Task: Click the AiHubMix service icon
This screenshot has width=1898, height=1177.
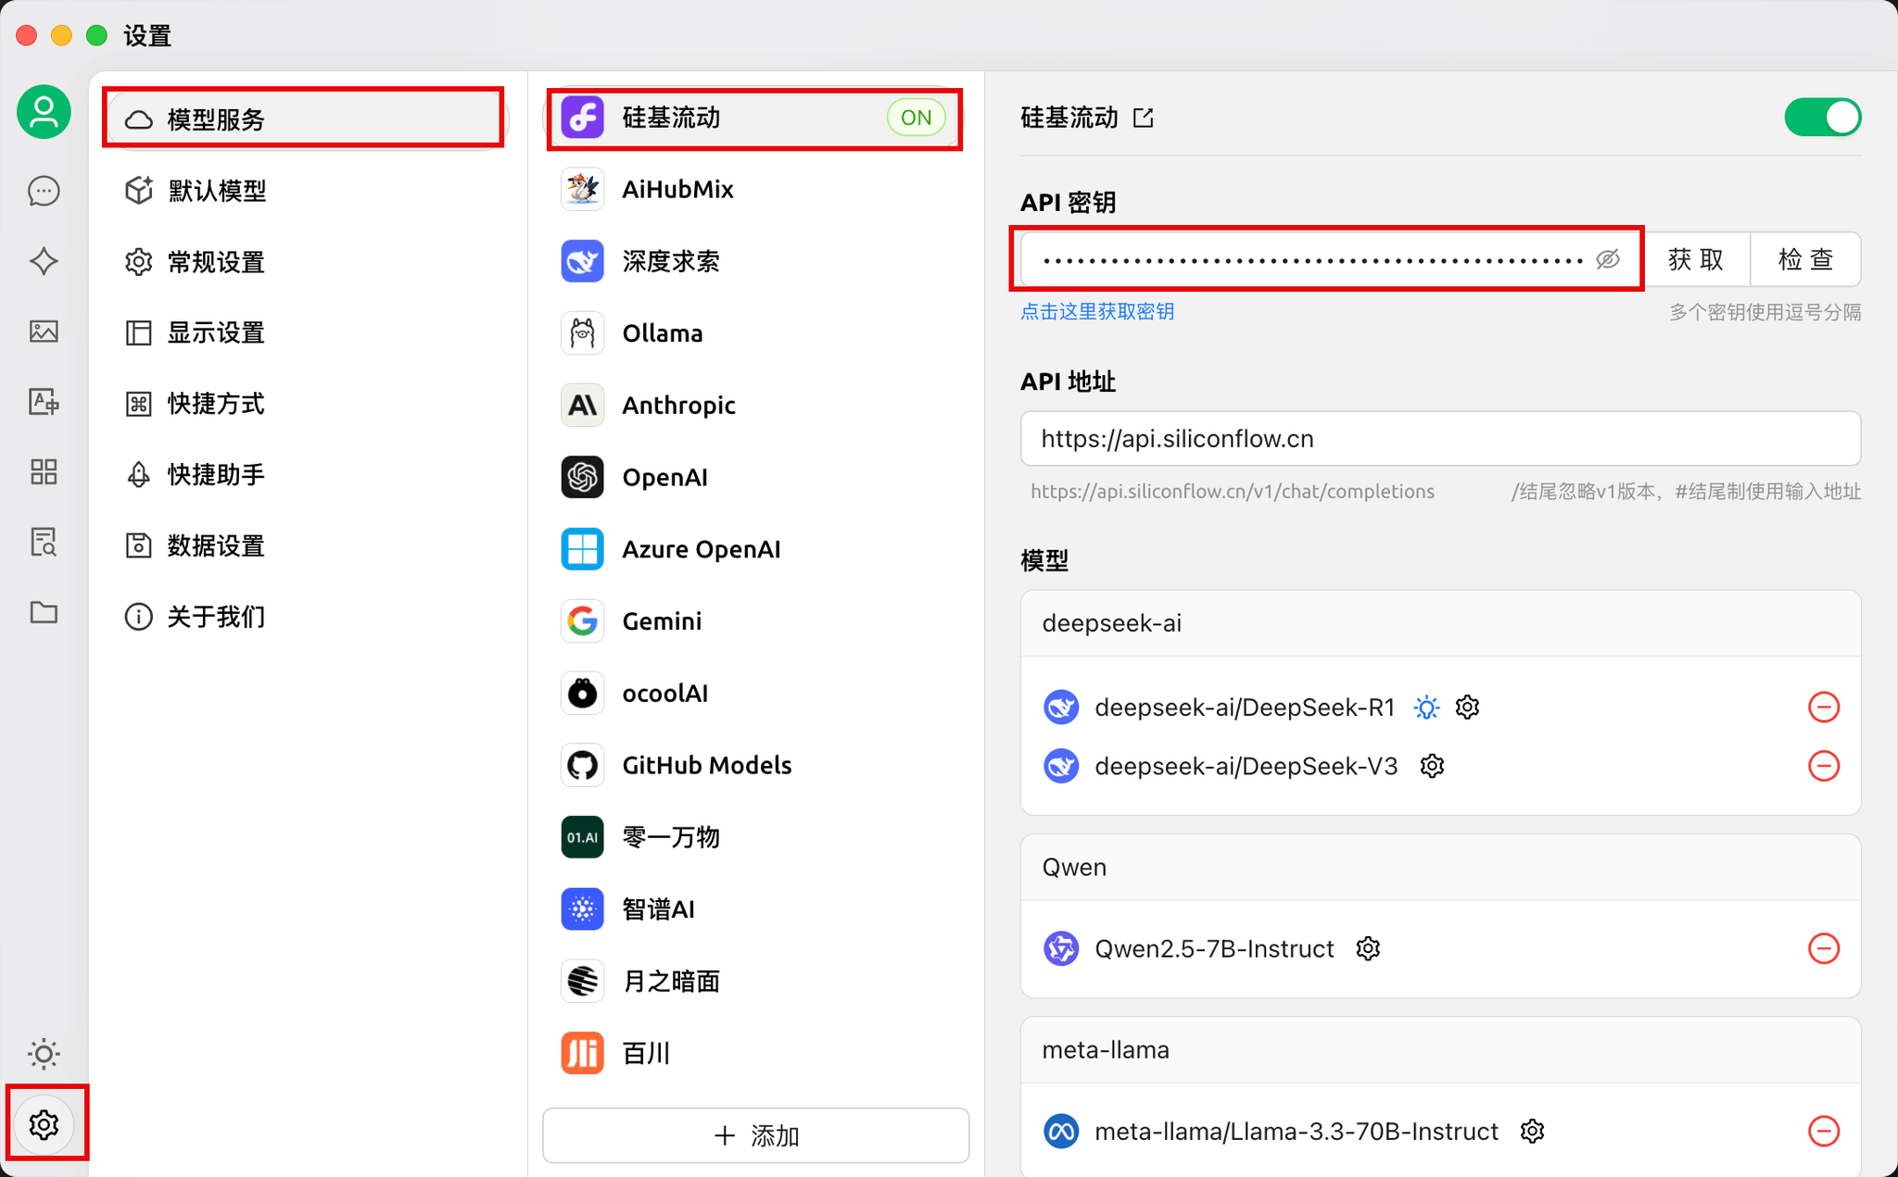Action: click(x=581, y=190)
